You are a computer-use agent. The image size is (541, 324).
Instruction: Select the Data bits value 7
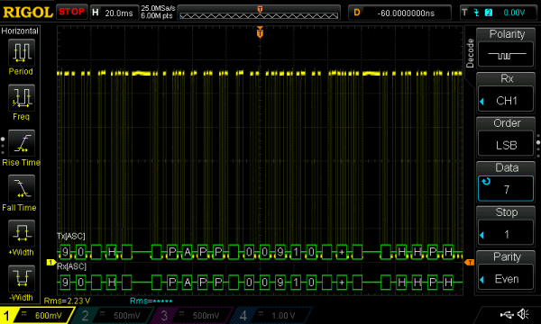coord(506,189)
